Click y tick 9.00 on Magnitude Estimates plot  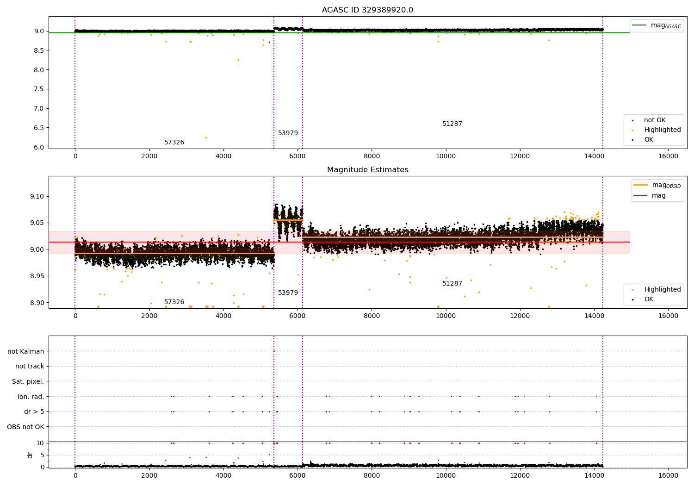pyautogui.click(x=37, y=250)
